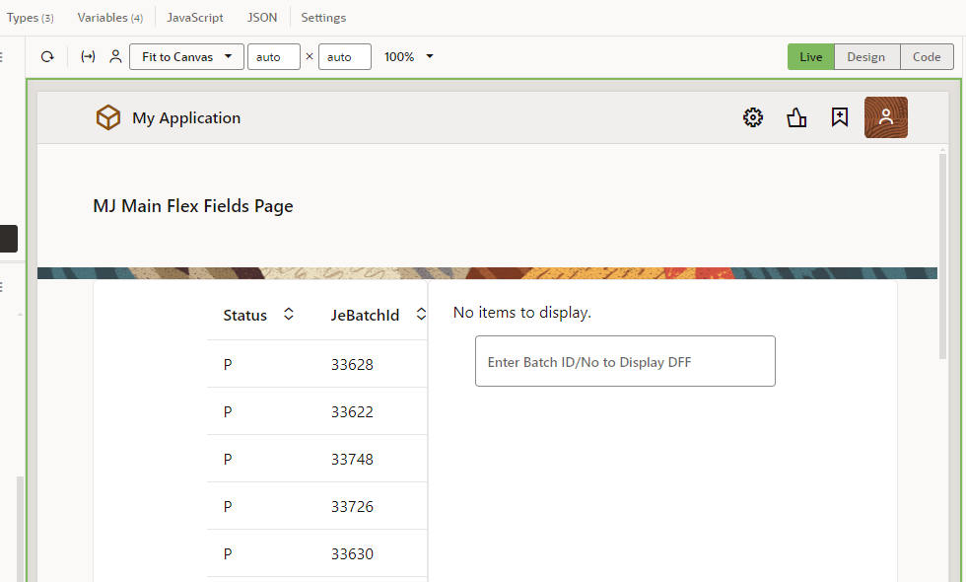Click the reload page icon in toolbar
This screenshot has width=966, height=582.
pyautogui.click(x=47, y=57)
